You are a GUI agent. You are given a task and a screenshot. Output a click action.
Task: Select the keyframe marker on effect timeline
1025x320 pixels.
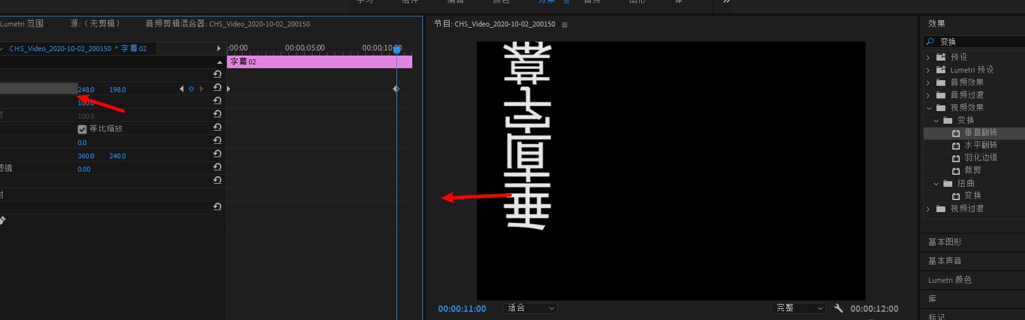(x=396, y=89)
